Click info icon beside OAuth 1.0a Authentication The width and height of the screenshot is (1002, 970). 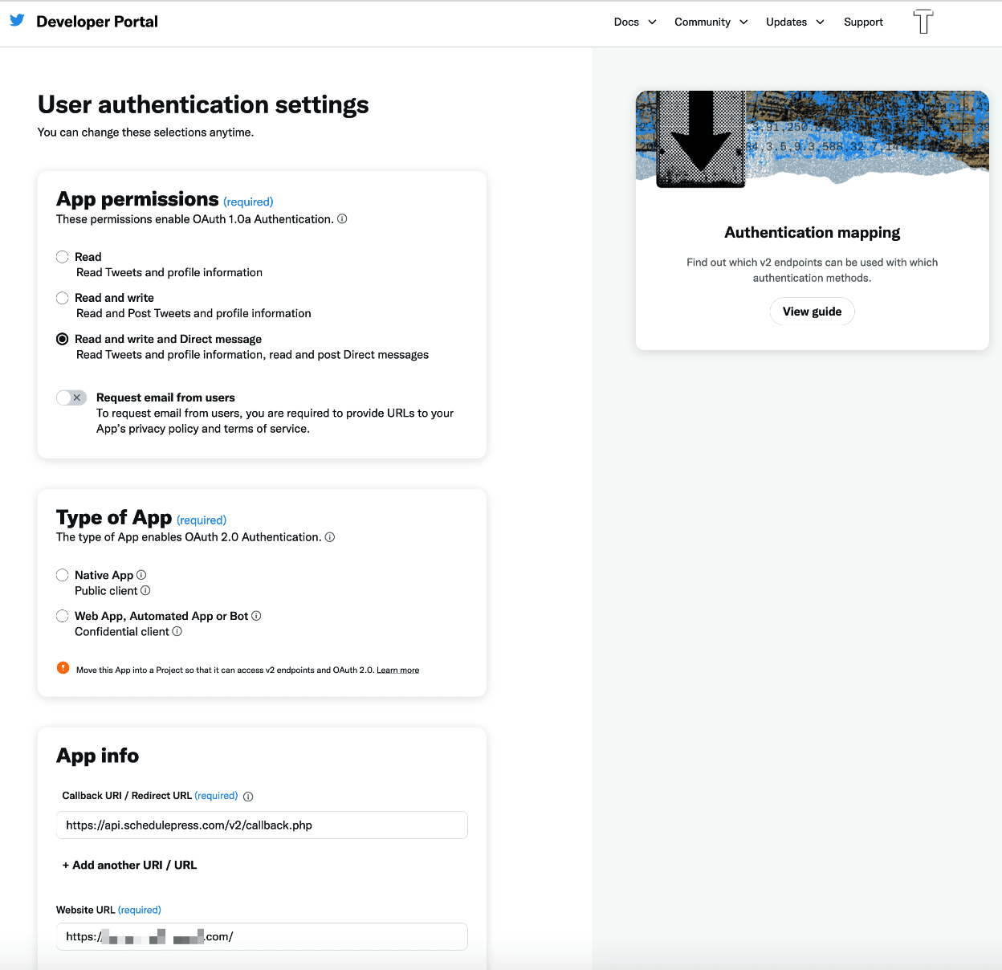coord(342,218)
